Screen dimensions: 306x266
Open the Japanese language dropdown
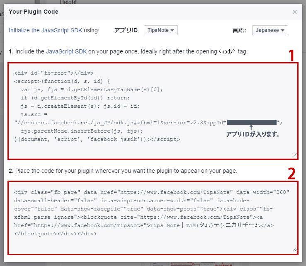tap(270, 30)
